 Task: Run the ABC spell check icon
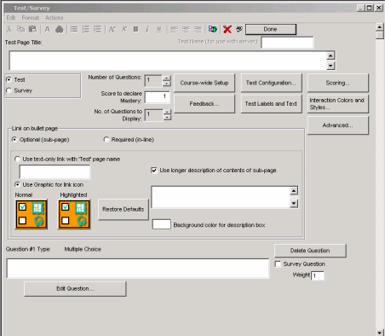pyautogui.click(x=239, y=29)
